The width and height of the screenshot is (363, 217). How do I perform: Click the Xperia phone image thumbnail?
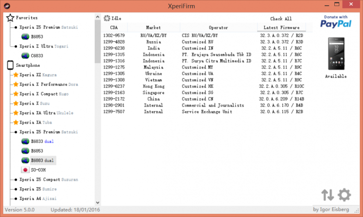coord(336,53)
